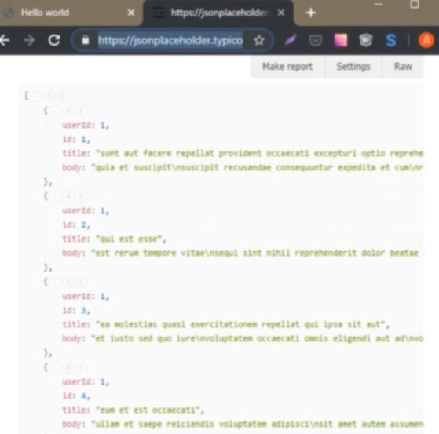Click the title "ea molestias quasi" value

pos(242,325)
